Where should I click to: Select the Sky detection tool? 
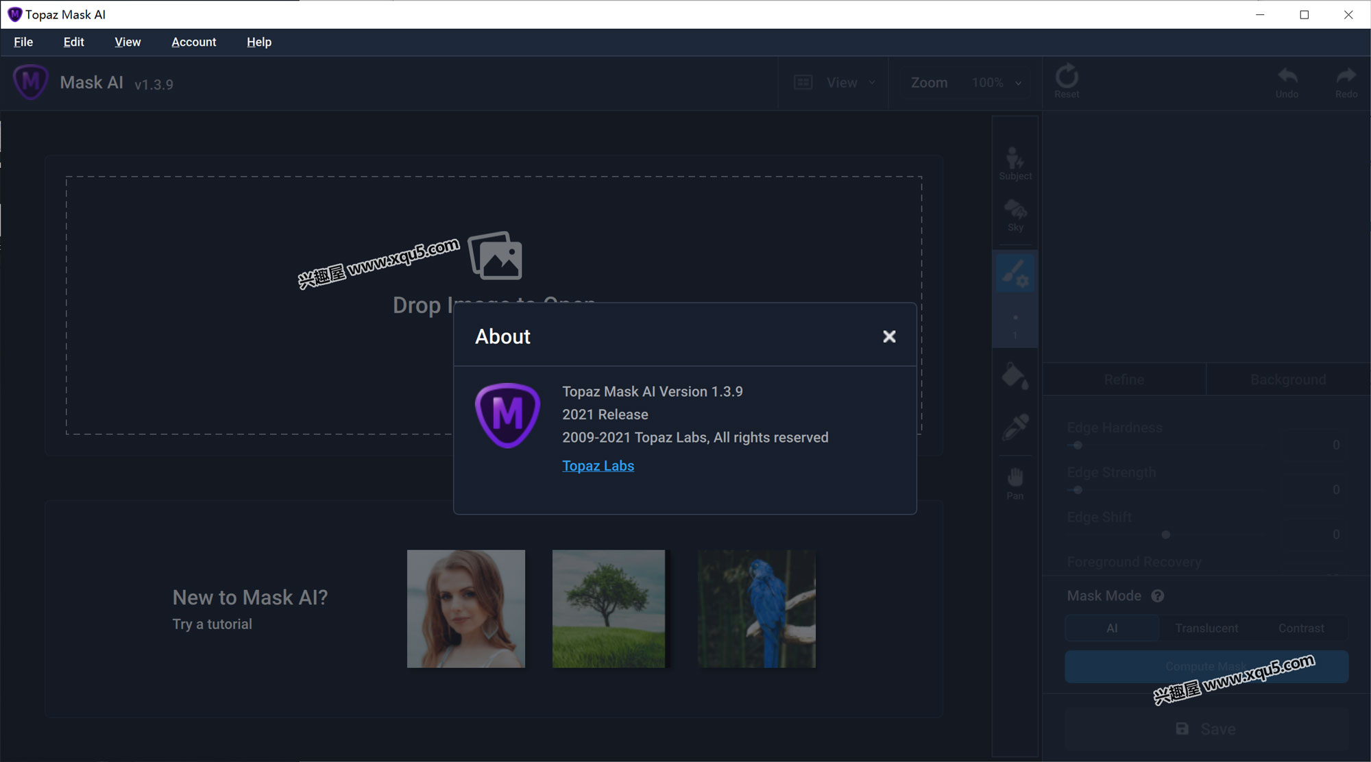coord(1015,214)
